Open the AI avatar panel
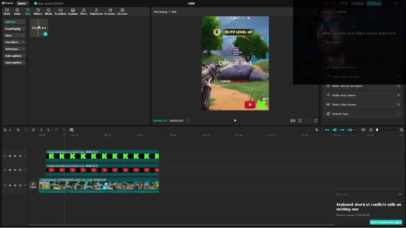Viewport: 406px width, 228px height. click(122, 12)
